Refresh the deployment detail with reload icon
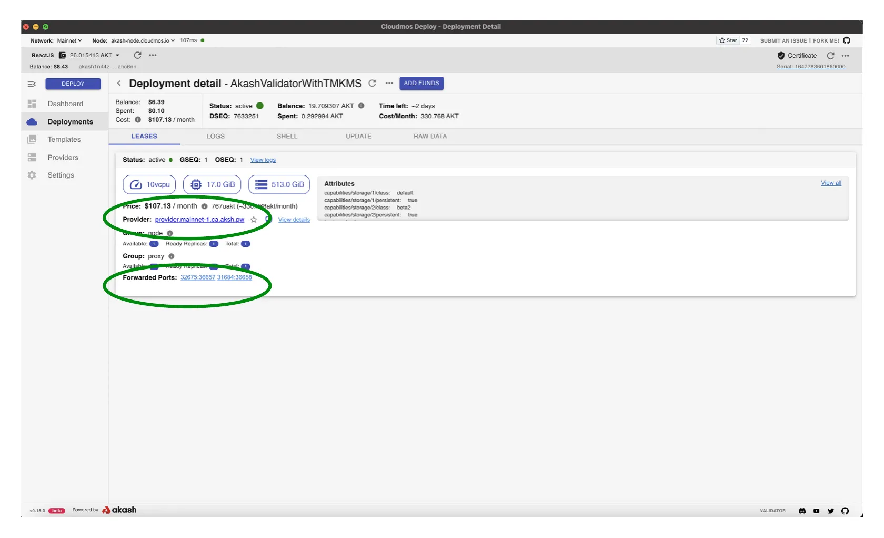This screenshot has height=538, width=884. coord(373,84)
